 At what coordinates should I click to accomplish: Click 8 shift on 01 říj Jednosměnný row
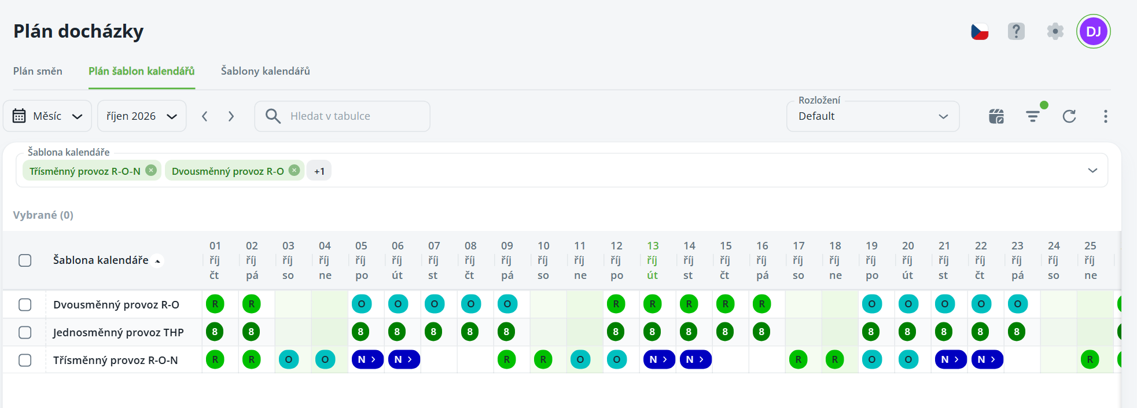coord(215,332)
